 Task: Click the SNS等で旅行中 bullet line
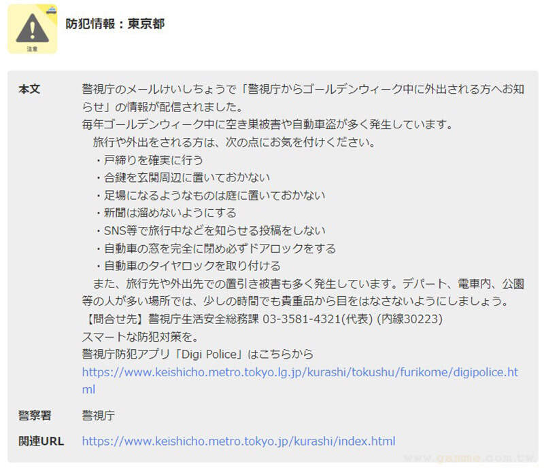coord(209,230)
